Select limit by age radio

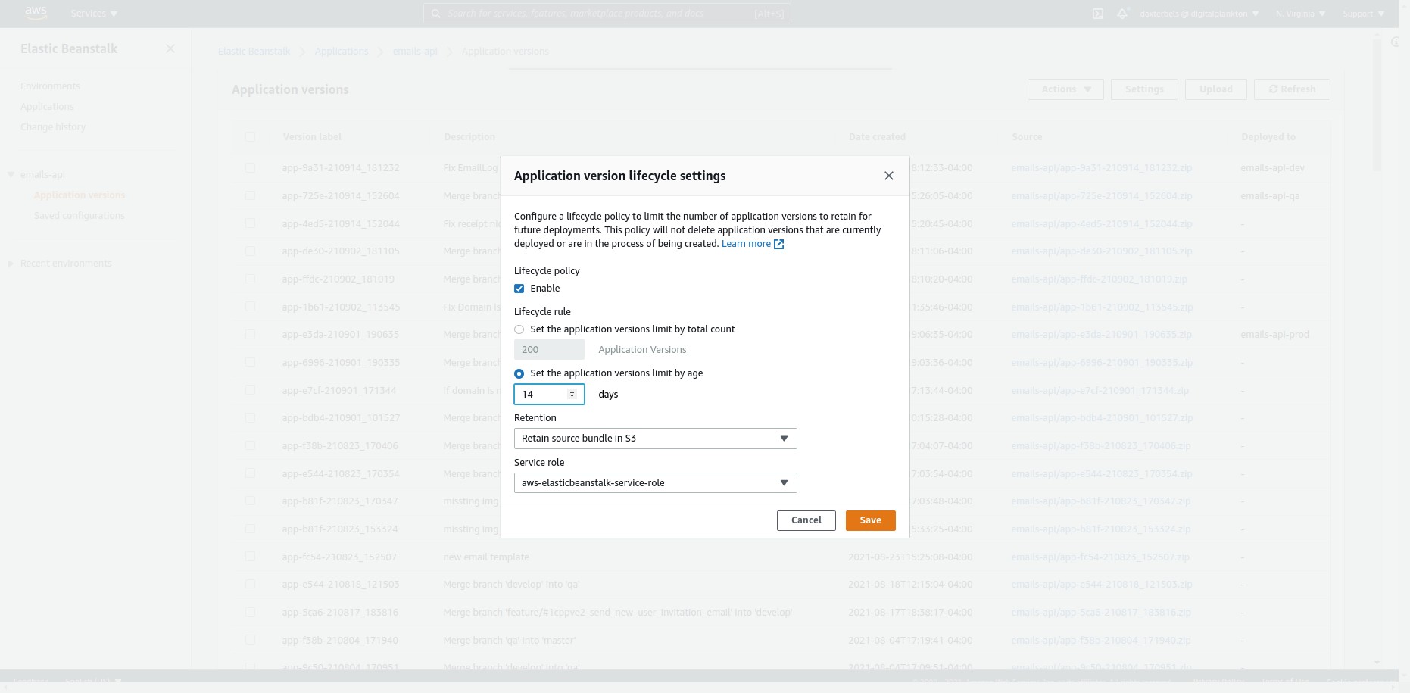pos(519,373)
